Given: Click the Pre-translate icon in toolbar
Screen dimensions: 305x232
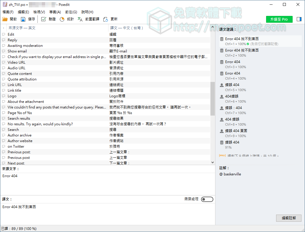Looking at the screenshot, I should [x=80, y=19].
